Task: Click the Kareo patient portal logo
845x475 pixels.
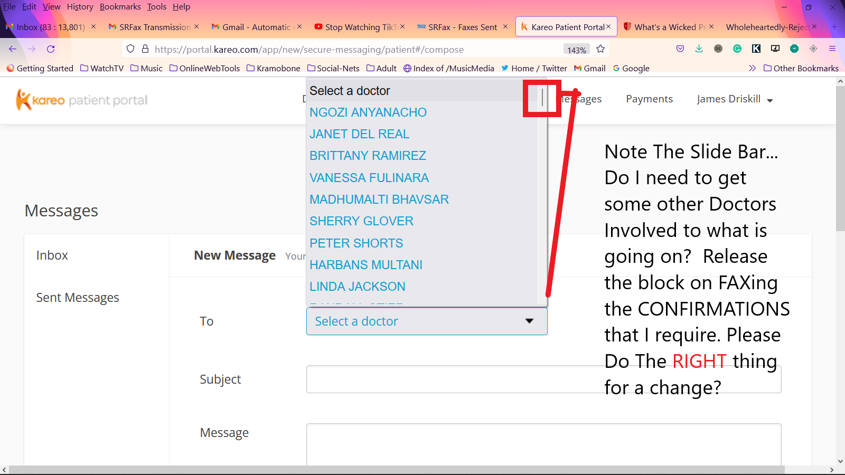Action: pos(82,100)
